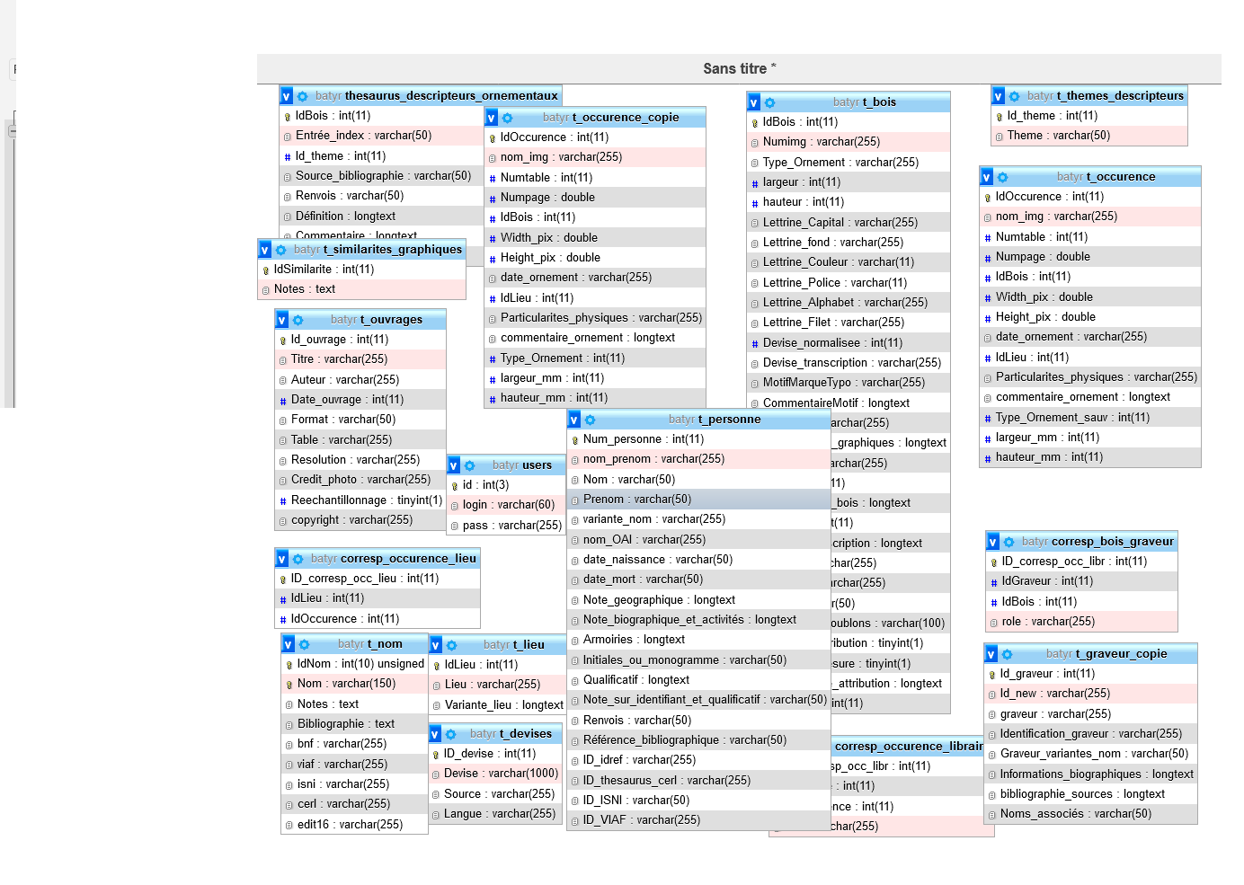Viewport: 1244px width, 885px height.
Task: Click gear icon on t_personne table
Action: pyautogui.click(x=591, y=420)
